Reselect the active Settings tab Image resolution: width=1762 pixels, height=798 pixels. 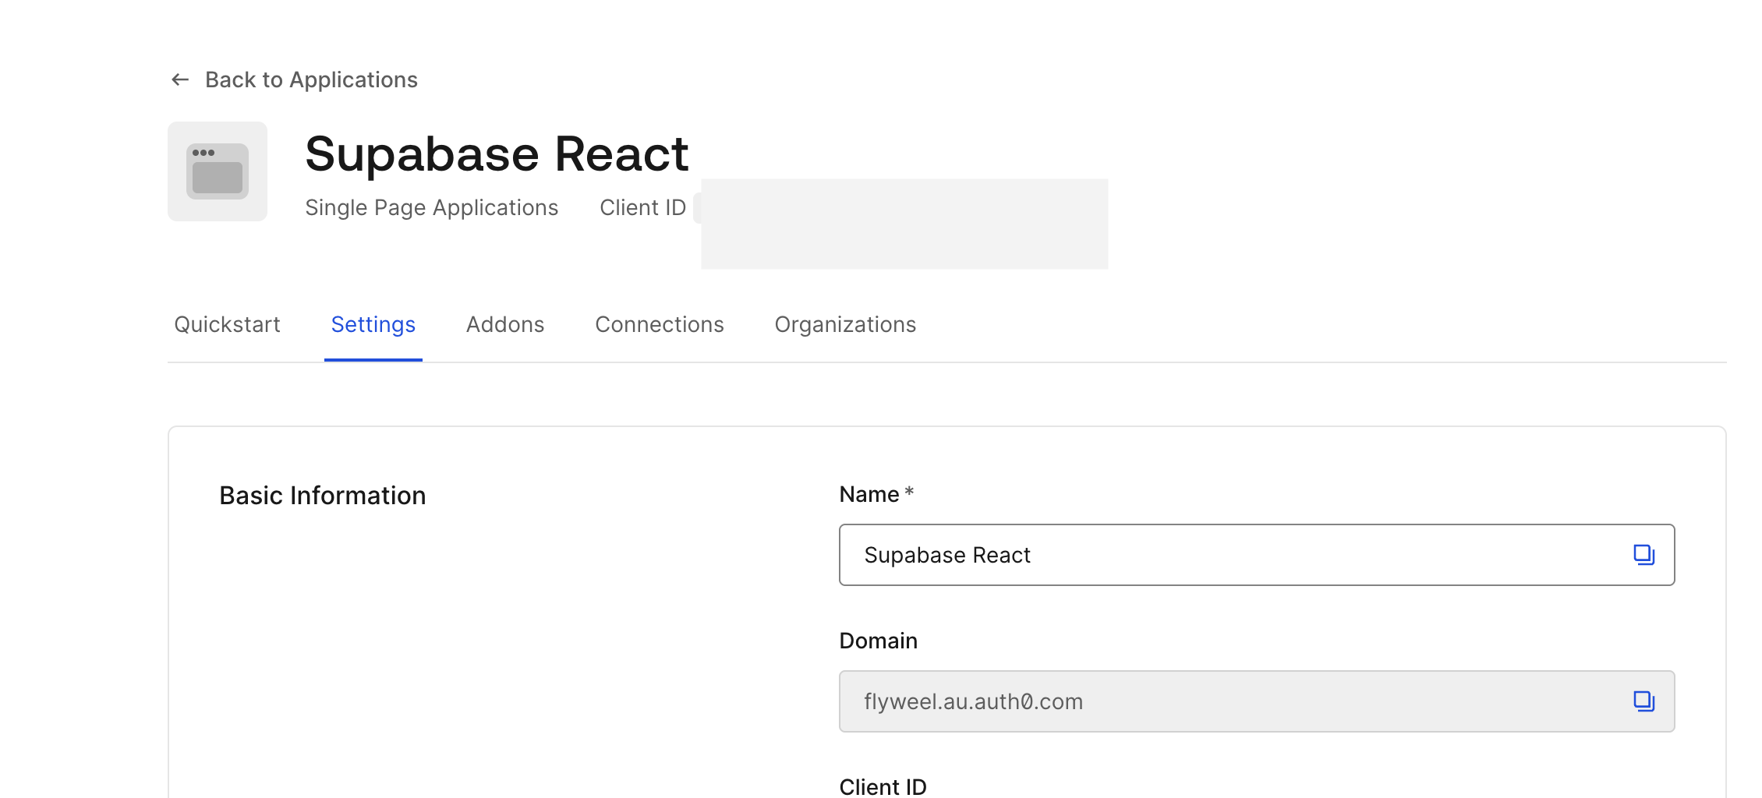click(373, 324)
